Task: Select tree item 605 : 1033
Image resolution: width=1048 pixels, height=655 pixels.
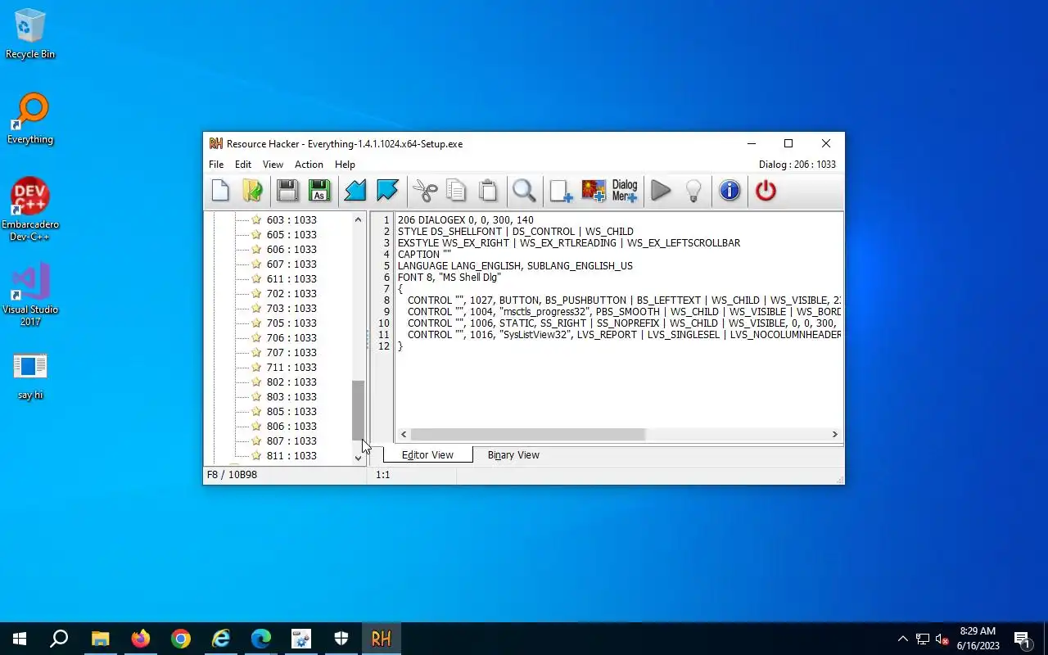Action: 291,234
